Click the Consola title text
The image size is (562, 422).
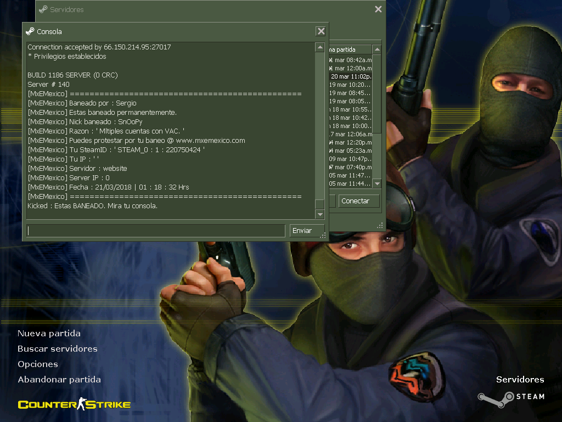(x=49, y=31)
